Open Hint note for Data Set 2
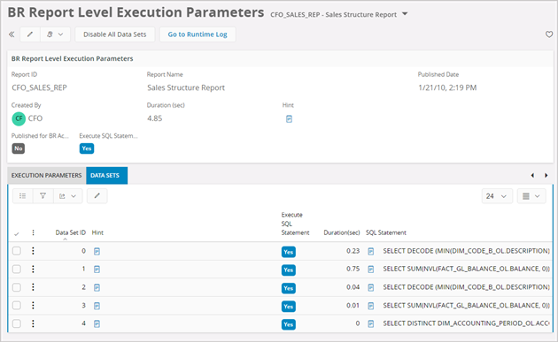 point(97,287)
